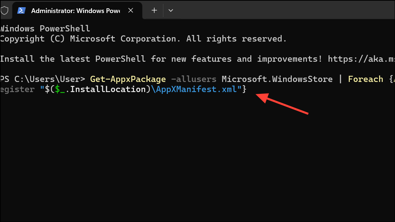Click the Foreach keyword in command
395x222 pixels.
coord(365,79)
